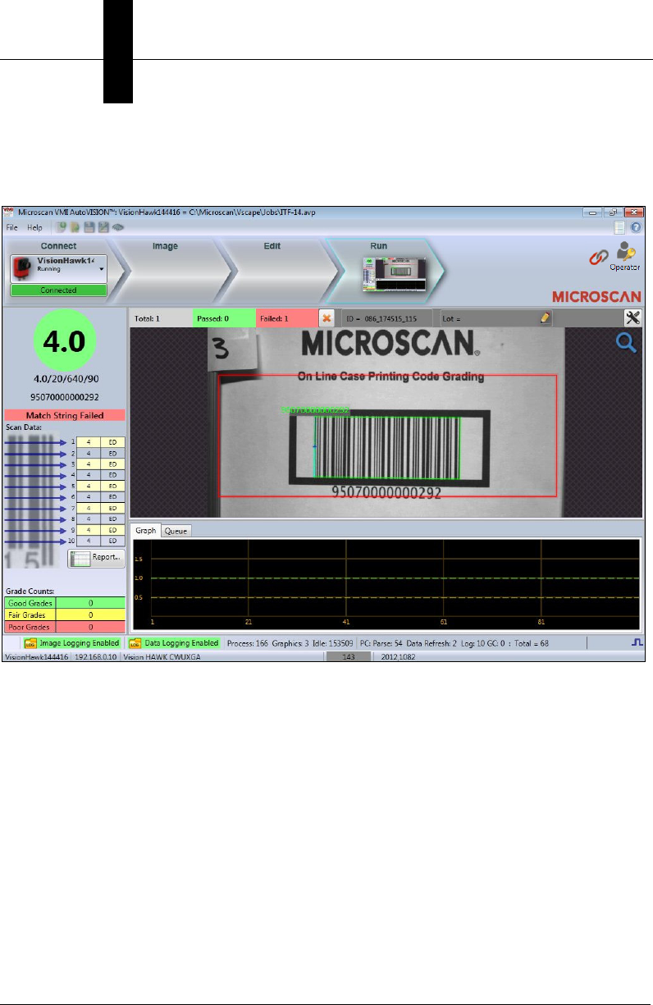Click the Poor Grades count row

point(64,626)
